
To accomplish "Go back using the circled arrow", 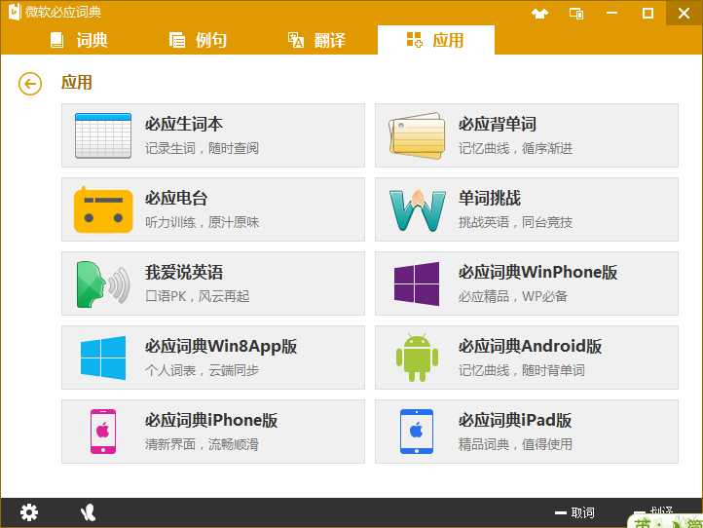I will click(30, 84).
